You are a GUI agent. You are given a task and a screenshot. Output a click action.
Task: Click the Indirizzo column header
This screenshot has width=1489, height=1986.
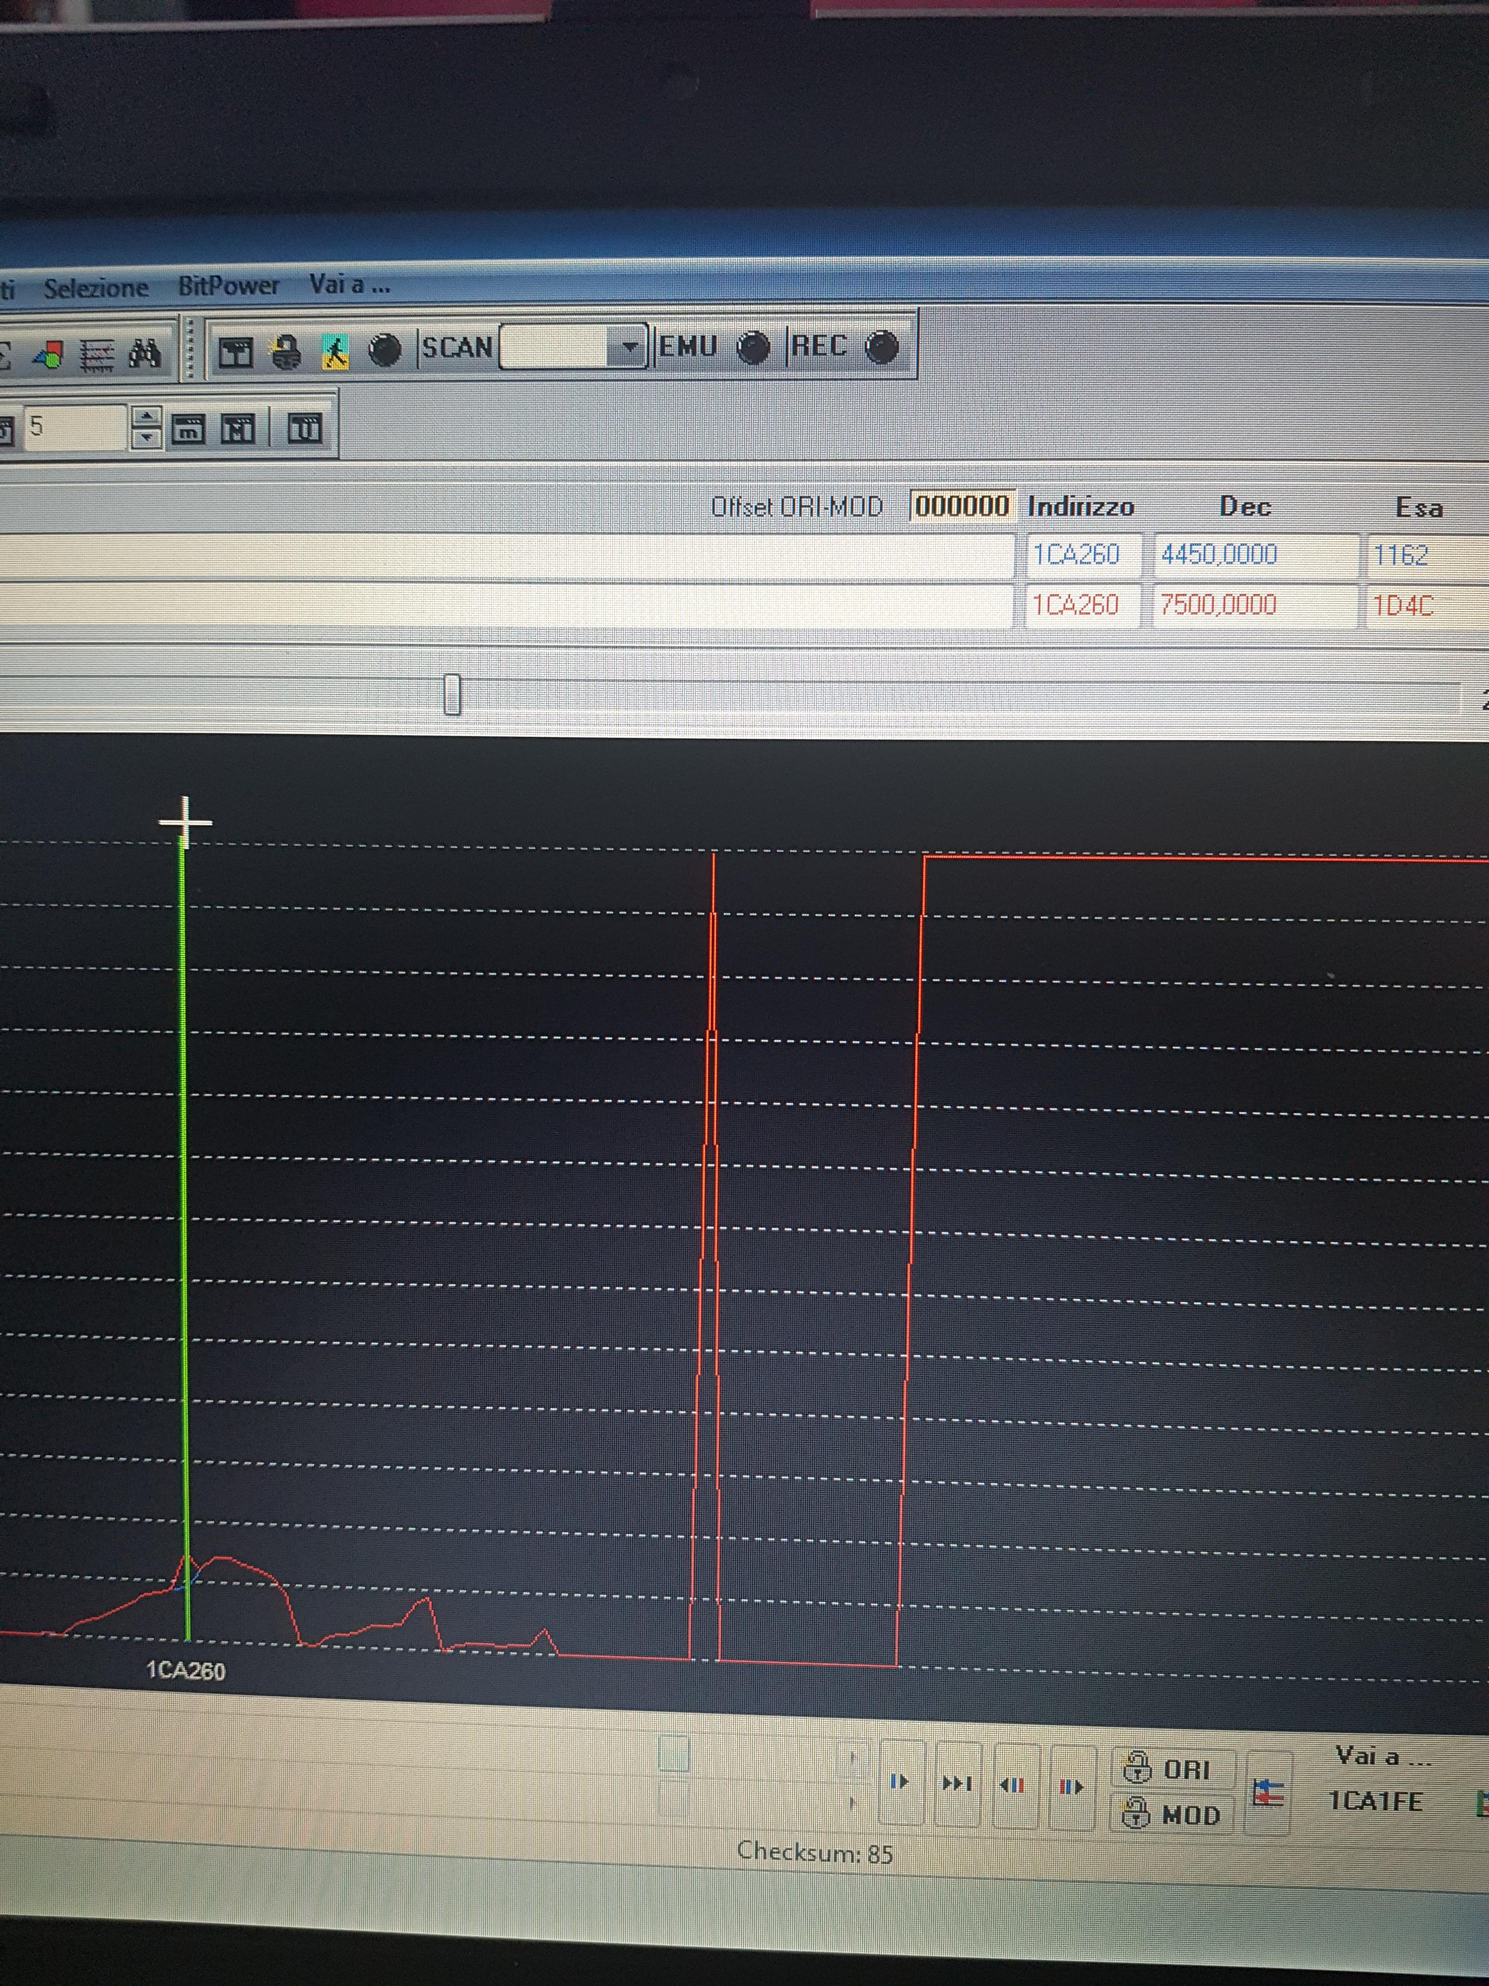(x=1081, y=507)
